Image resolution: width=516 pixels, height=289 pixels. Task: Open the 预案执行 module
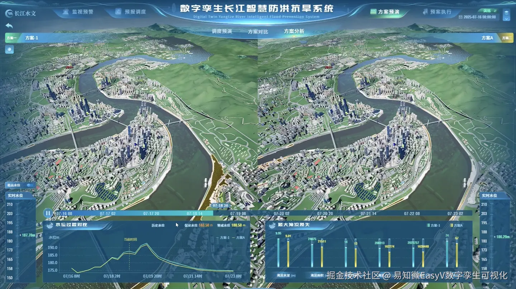(x=437, y=11)
